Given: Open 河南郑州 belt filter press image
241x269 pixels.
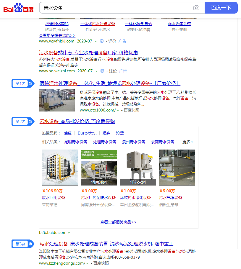Looking at the screenshot, I should tap(99, 168).
